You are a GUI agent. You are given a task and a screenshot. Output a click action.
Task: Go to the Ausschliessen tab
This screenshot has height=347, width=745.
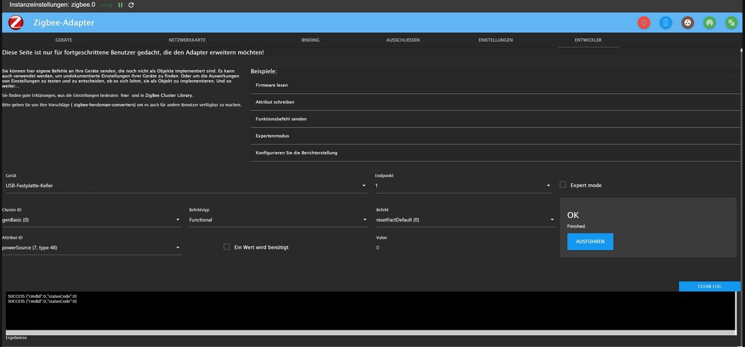(x=403, y=40)
